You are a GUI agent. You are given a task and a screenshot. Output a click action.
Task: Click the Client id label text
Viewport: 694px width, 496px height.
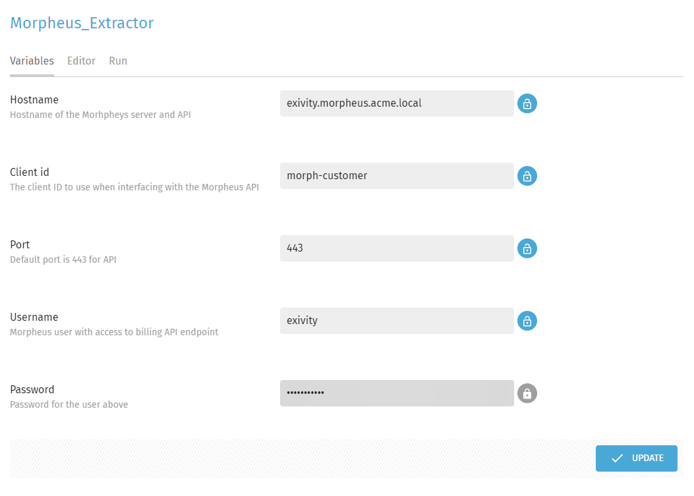(x=30, y=173)
